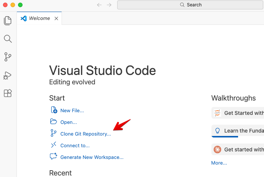Click the back navigation arrow

click(100, 5)
